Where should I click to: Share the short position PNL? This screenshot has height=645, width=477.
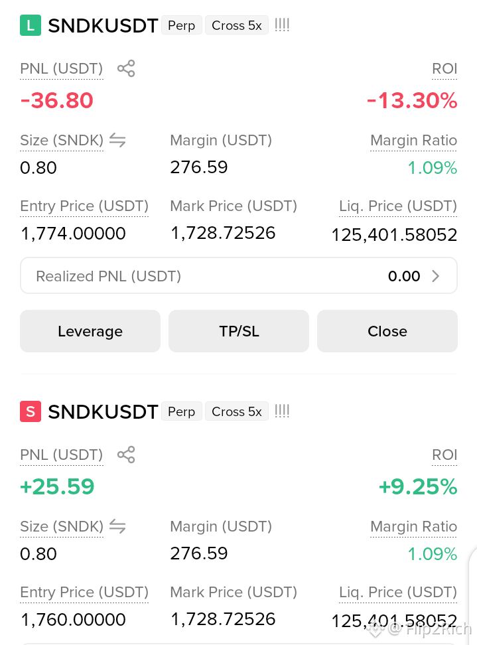click(x=126, y=455)
